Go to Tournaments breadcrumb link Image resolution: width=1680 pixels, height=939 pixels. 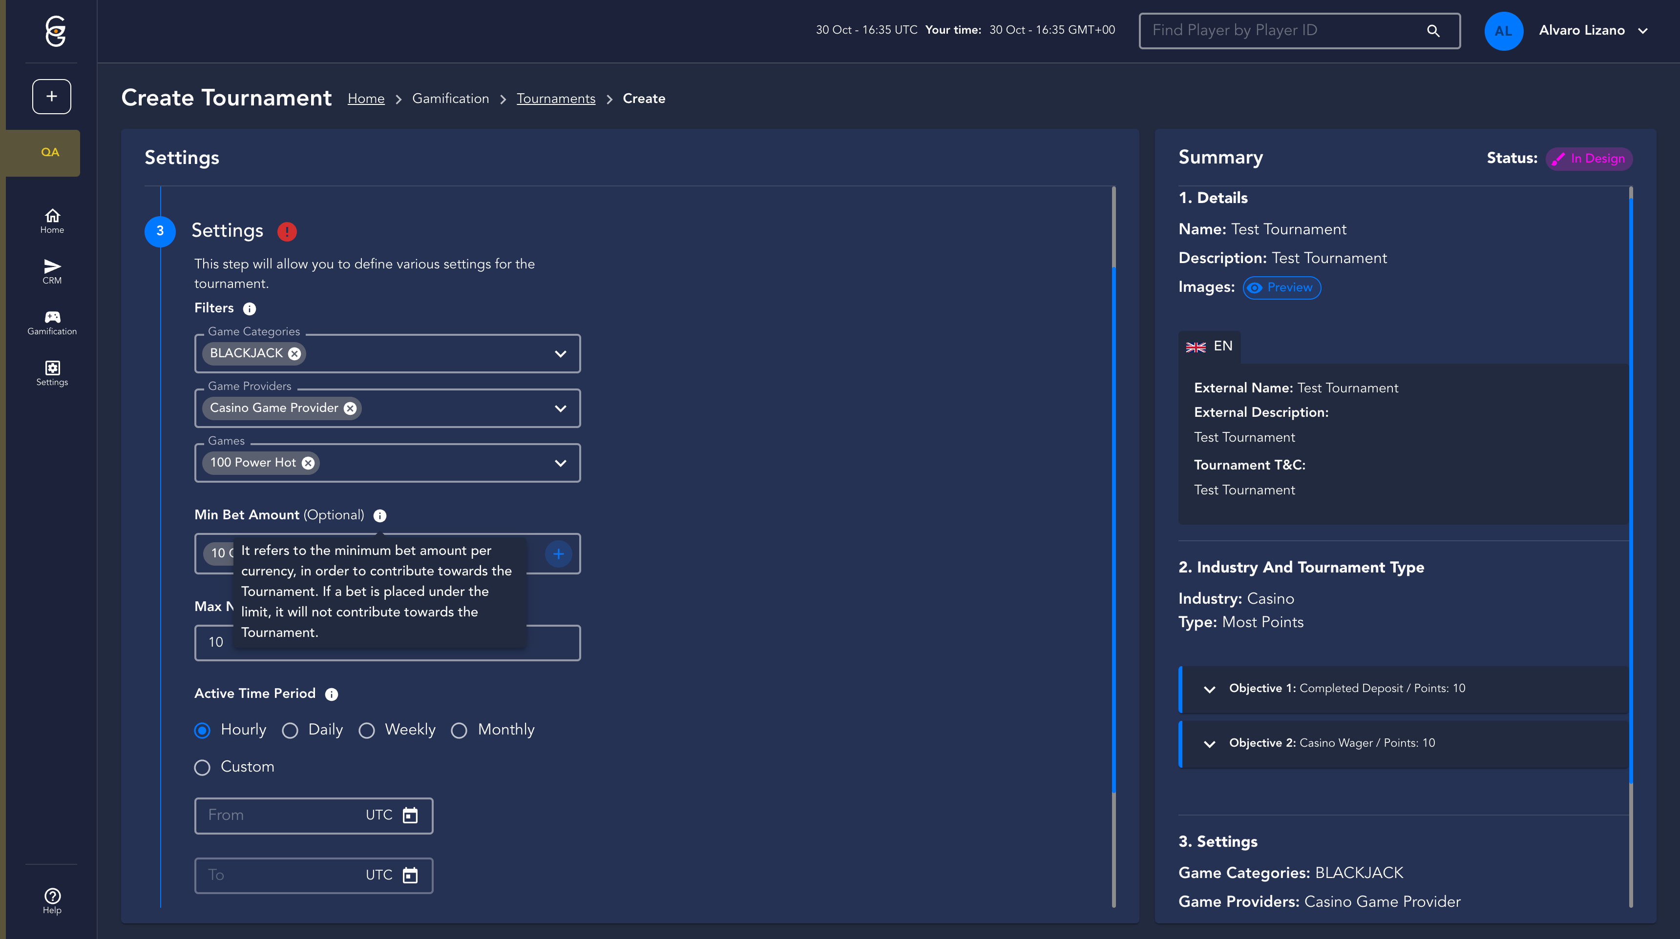pyautogui.click(x=556, y=99)
